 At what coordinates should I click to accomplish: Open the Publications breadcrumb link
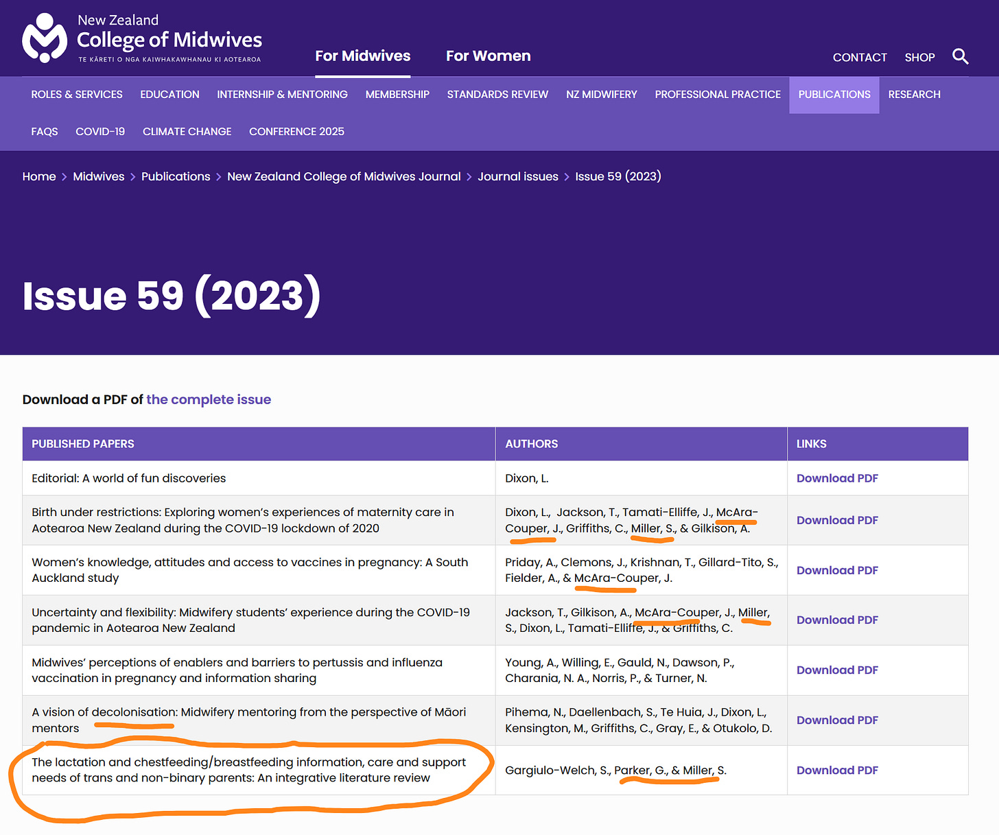tap(176, 176)
